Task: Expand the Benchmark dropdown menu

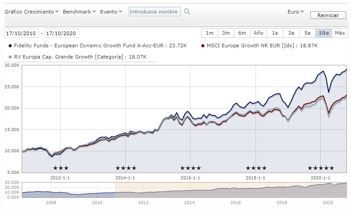Action: [x=79, y=12]
